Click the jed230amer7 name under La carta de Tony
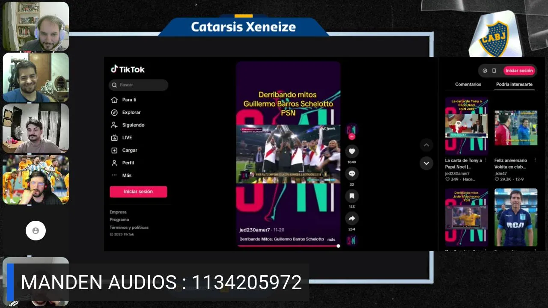Viewport: 548px width, 308px height. (x=457, y=174)
